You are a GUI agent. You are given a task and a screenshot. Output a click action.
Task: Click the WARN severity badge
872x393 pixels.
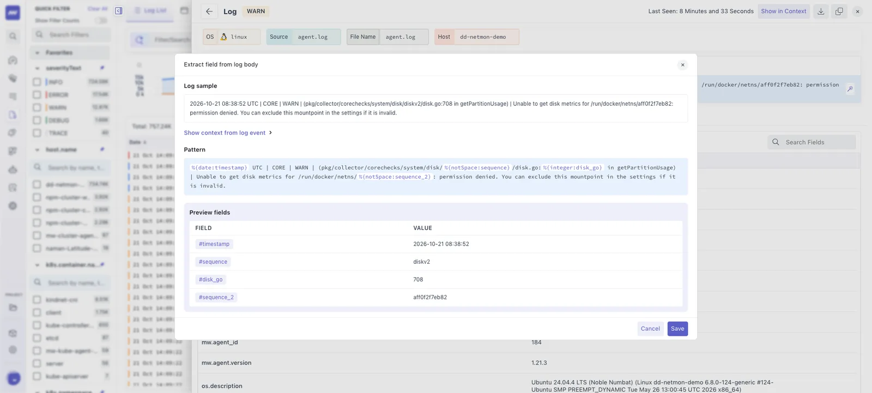(x=256, y=11)
